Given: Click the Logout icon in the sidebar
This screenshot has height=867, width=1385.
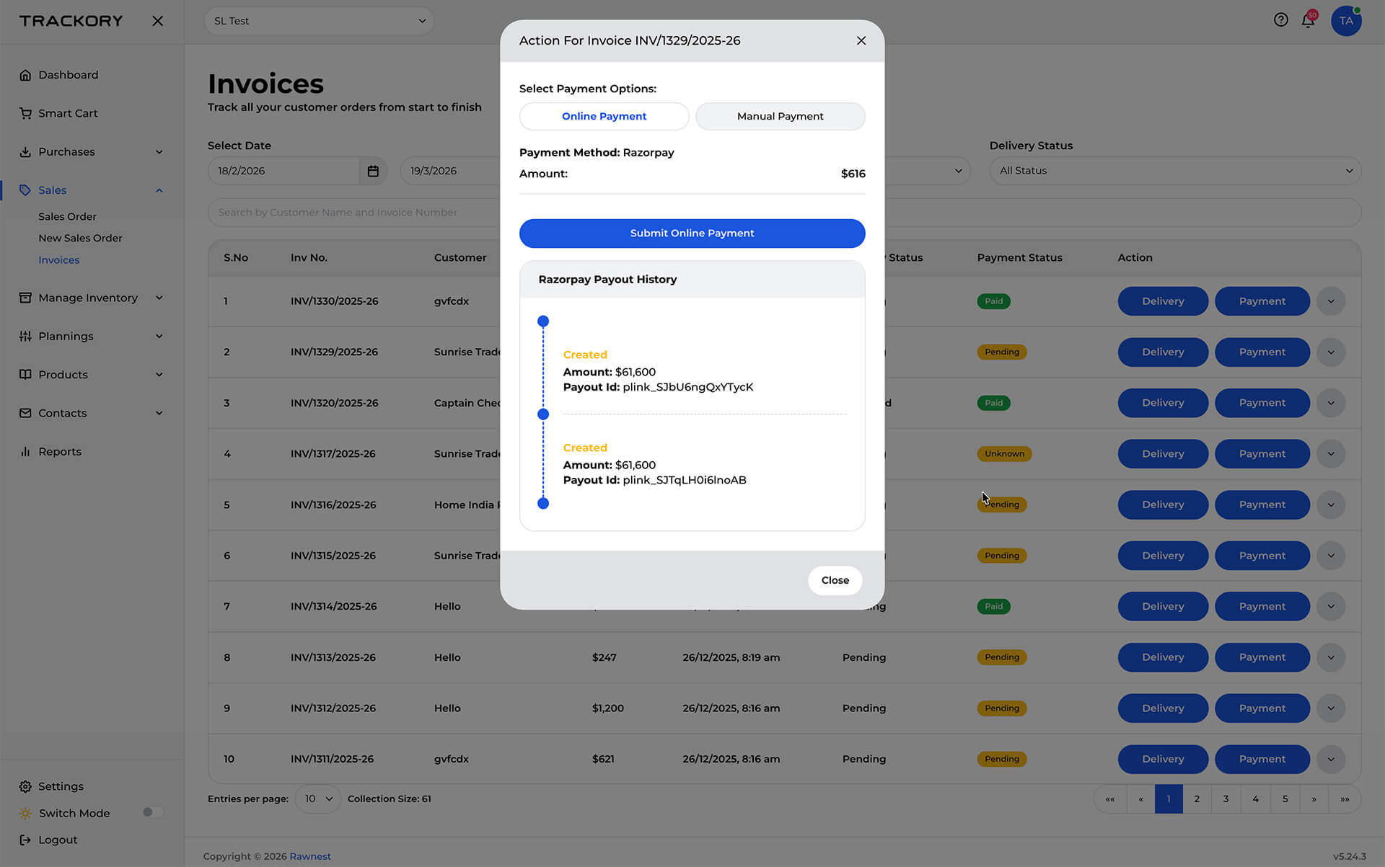Looking at the screenshot, I should coord(25,840).
